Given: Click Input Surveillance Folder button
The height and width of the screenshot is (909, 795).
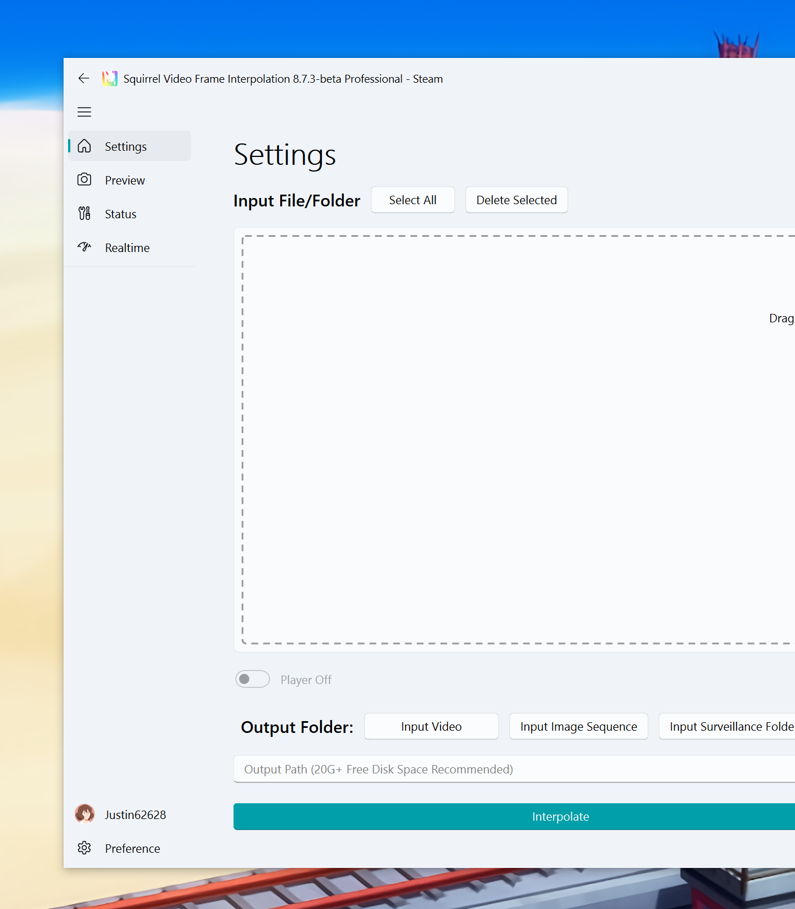Looking at the screenshot, I should pyautogui.click(x=727, y=727).
